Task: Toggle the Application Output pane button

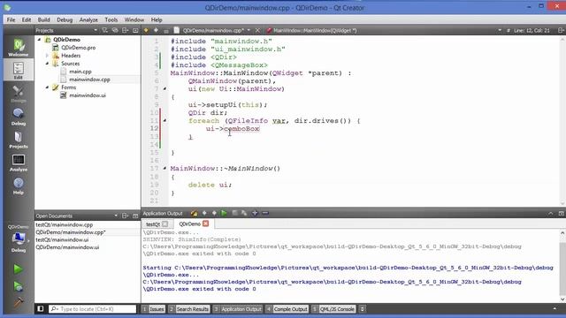Action: tap(237, 309)
